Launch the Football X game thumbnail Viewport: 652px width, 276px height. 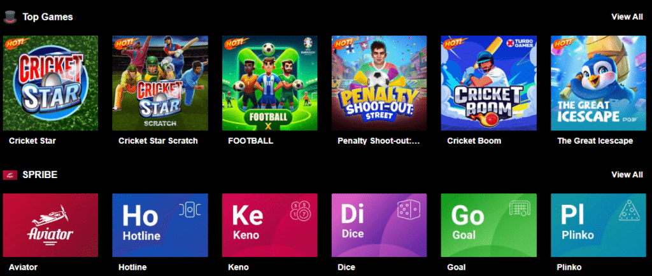[x=269, y=83]
